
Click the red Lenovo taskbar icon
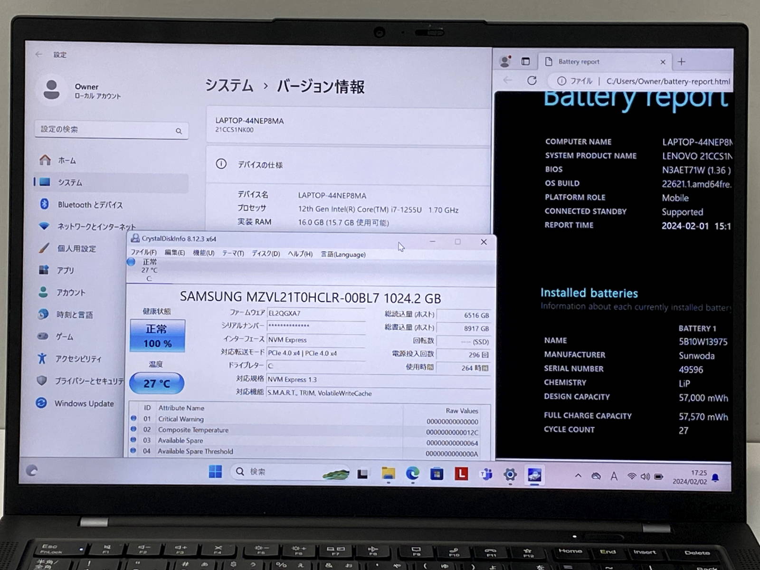tap(461, 474)
